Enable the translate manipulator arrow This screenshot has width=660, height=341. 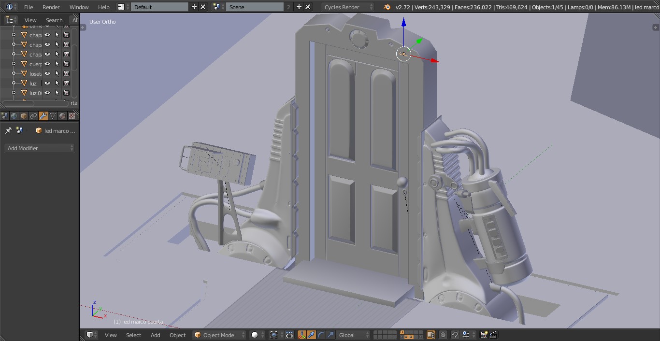point(311,335)
